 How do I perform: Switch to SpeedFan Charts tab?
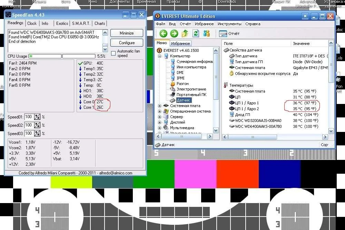(x=100, y=23)
